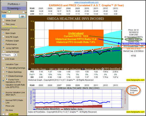Enable the LOG Scale checkbox
The height and width of the screenshot is (116, 146).
point(3,58)
